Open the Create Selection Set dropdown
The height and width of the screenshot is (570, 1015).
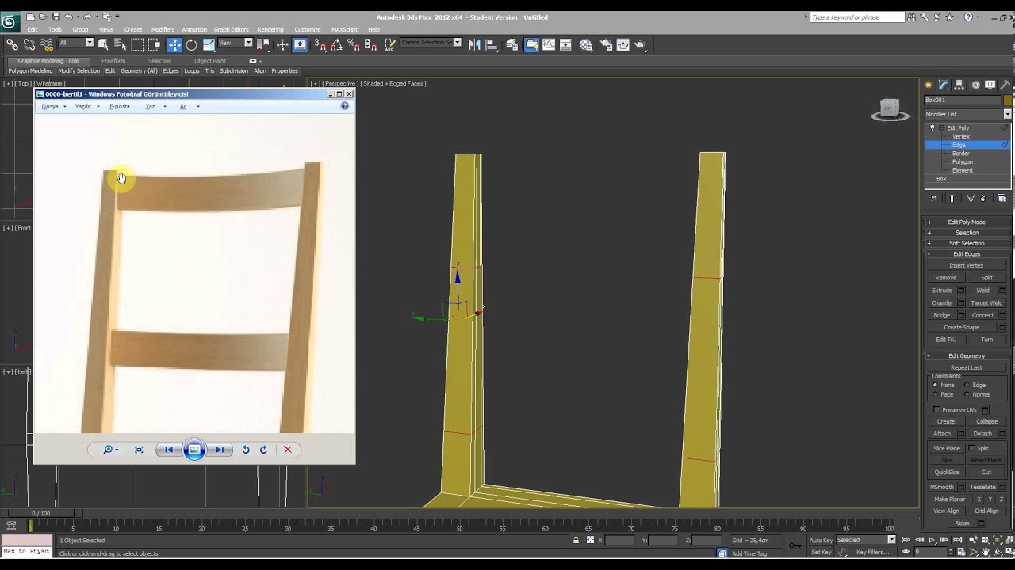[431, 43]
